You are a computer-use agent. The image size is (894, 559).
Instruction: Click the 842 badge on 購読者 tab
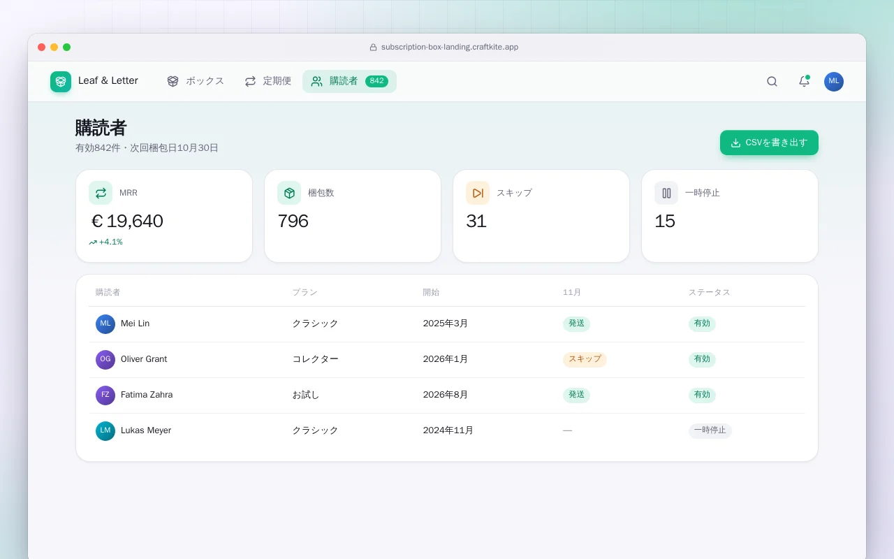[x=376, y=81]
